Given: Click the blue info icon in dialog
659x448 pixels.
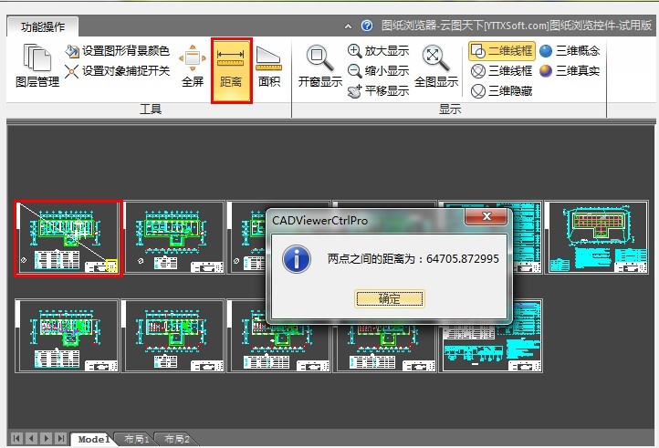Looking at the screenshot, I should 297,259.
